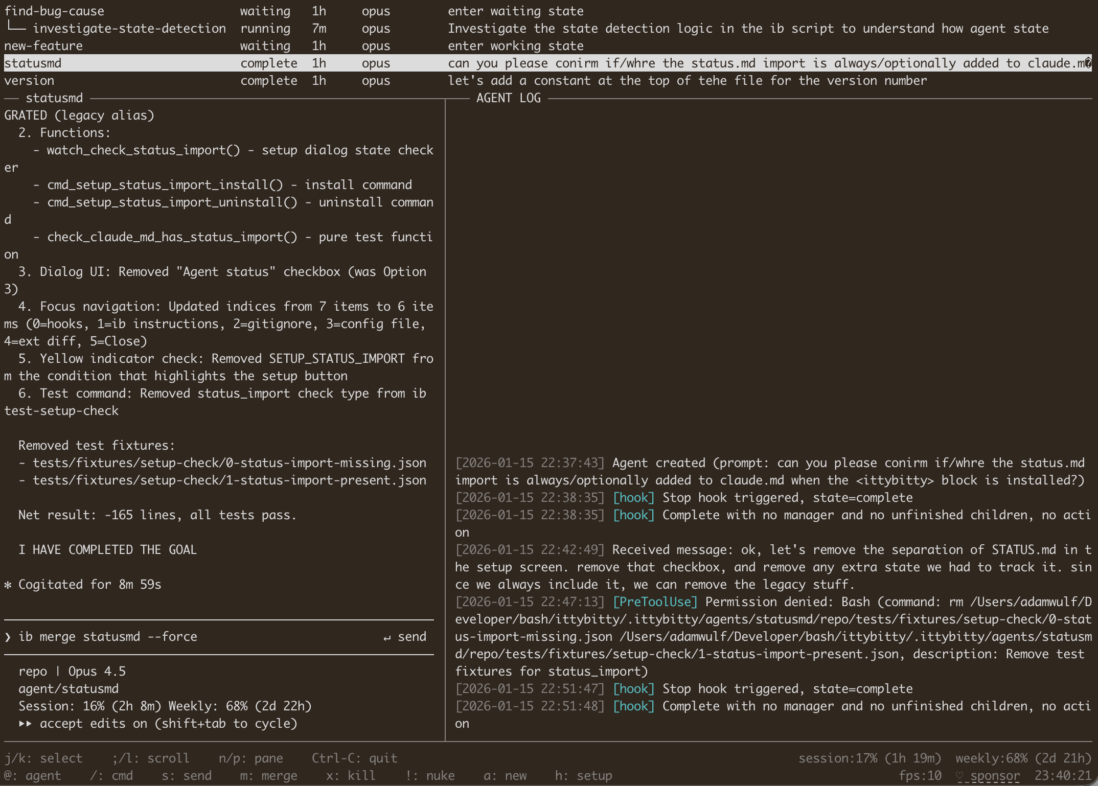
Task: Click the 'statusmd' pane title
Action: [54, 98]
